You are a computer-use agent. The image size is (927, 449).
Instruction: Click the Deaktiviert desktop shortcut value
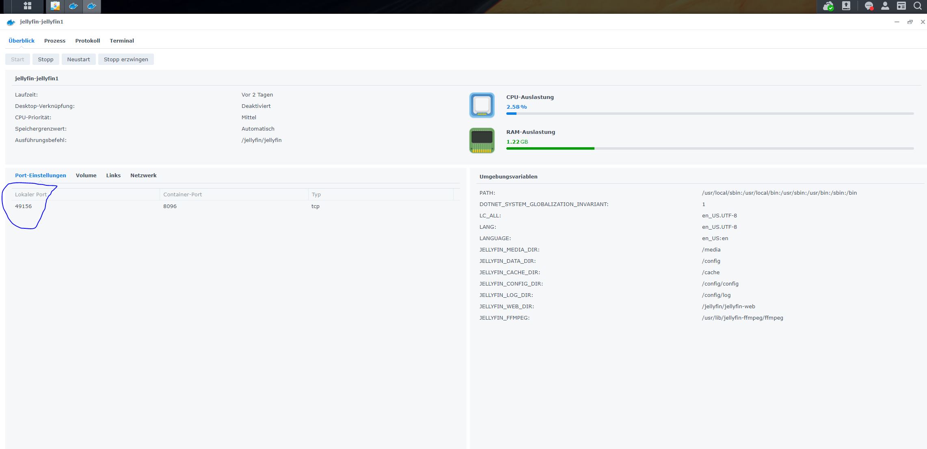[x=256, y=106]
